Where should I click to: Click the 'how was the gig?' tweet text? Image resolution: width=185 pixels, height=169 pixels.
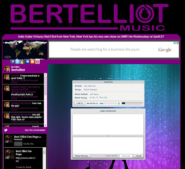click(26, 104)
